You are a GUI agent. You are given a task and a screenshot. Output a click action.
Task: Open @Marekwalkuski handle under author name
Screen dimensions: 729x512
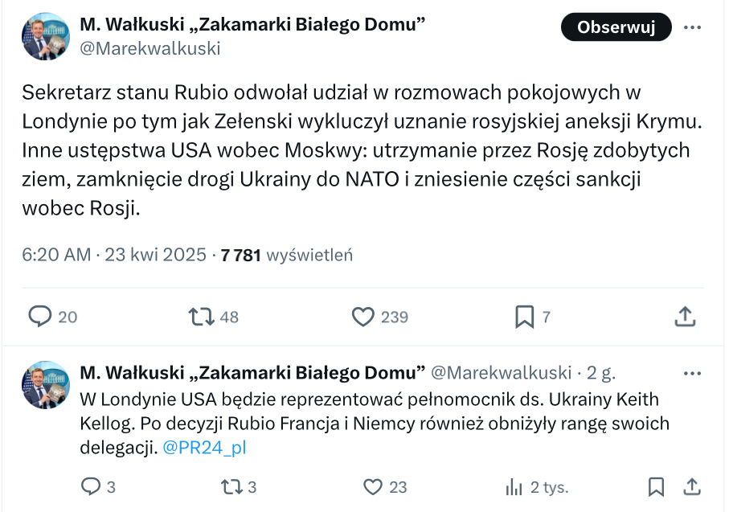149,48
